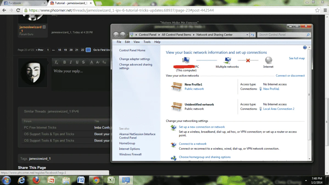Open New Profile1 connection link
Image resolution: width=329 pixels, height=185 pixels.
tap(271, 89)
